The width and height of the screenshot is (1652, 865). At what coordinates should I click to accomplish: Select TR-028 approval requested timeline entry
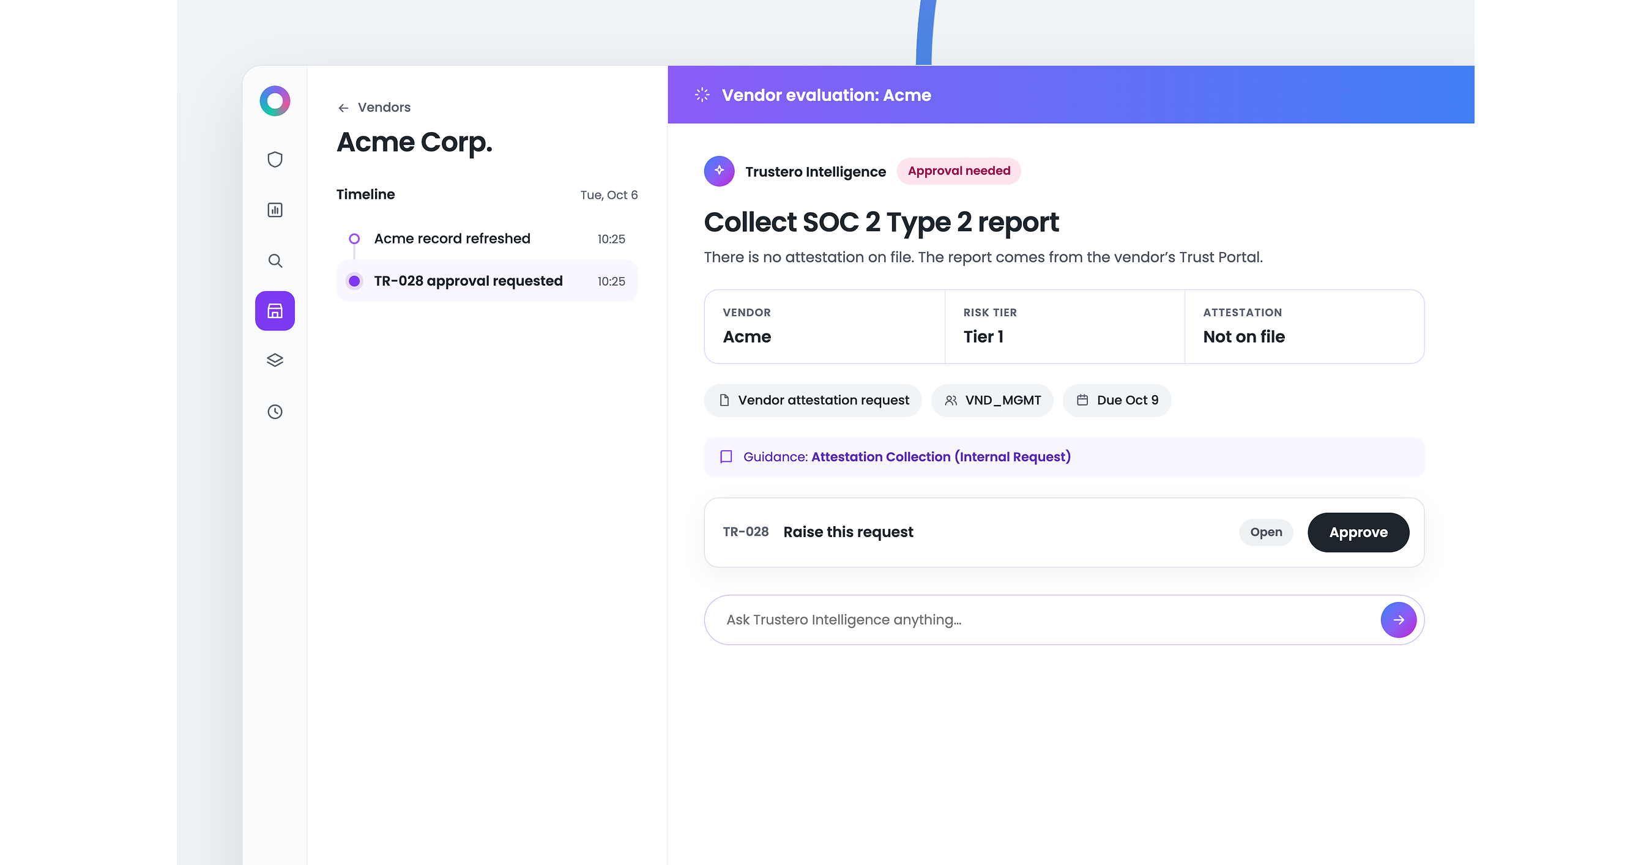pos(487,281)
